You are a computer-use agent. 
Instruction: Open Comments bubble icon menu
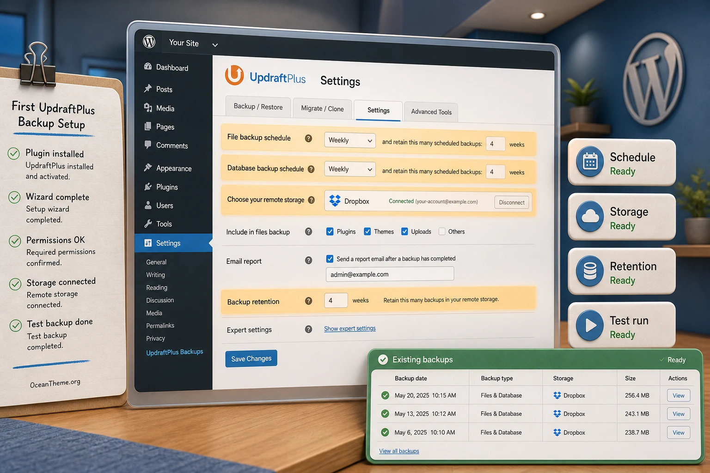tap(148, 145)
